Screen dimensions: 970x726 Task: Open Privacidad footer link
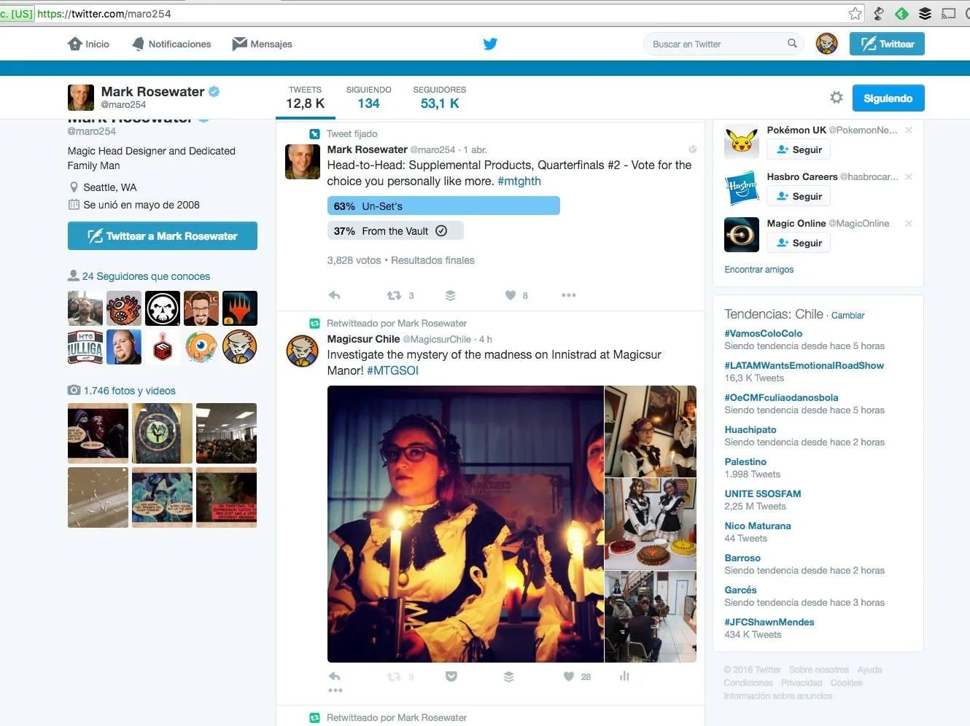pyautogui.click(x=801, y=683)
